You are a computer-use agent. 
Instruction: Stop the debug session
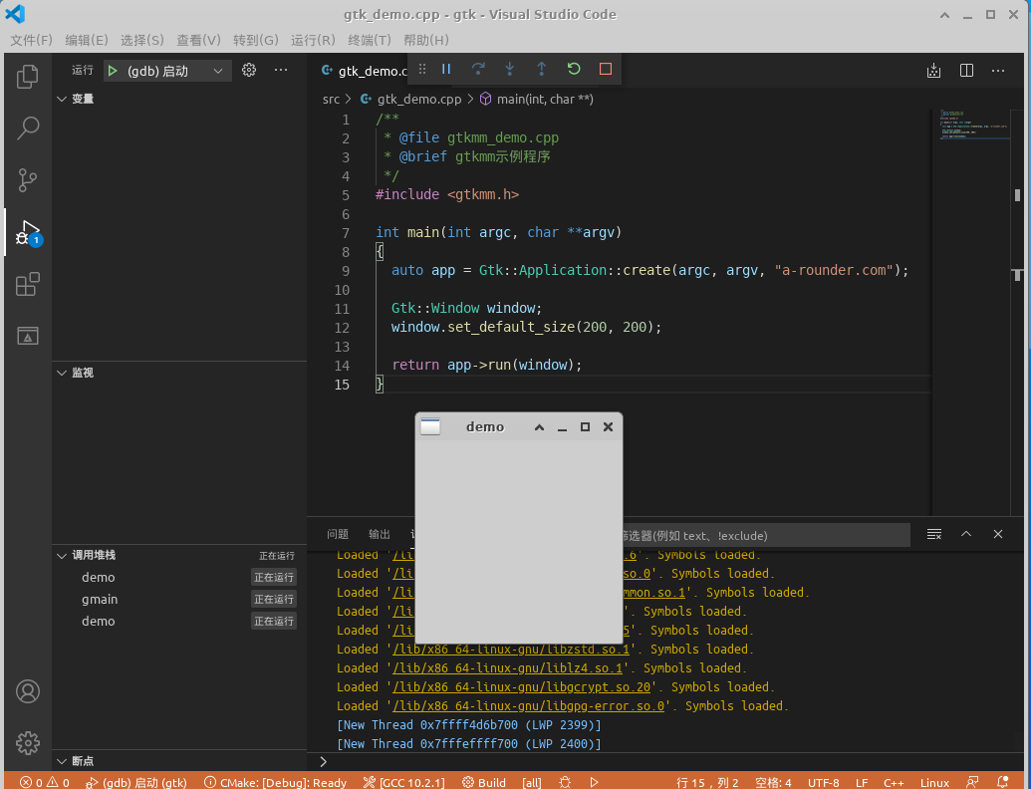pos(606,69)
